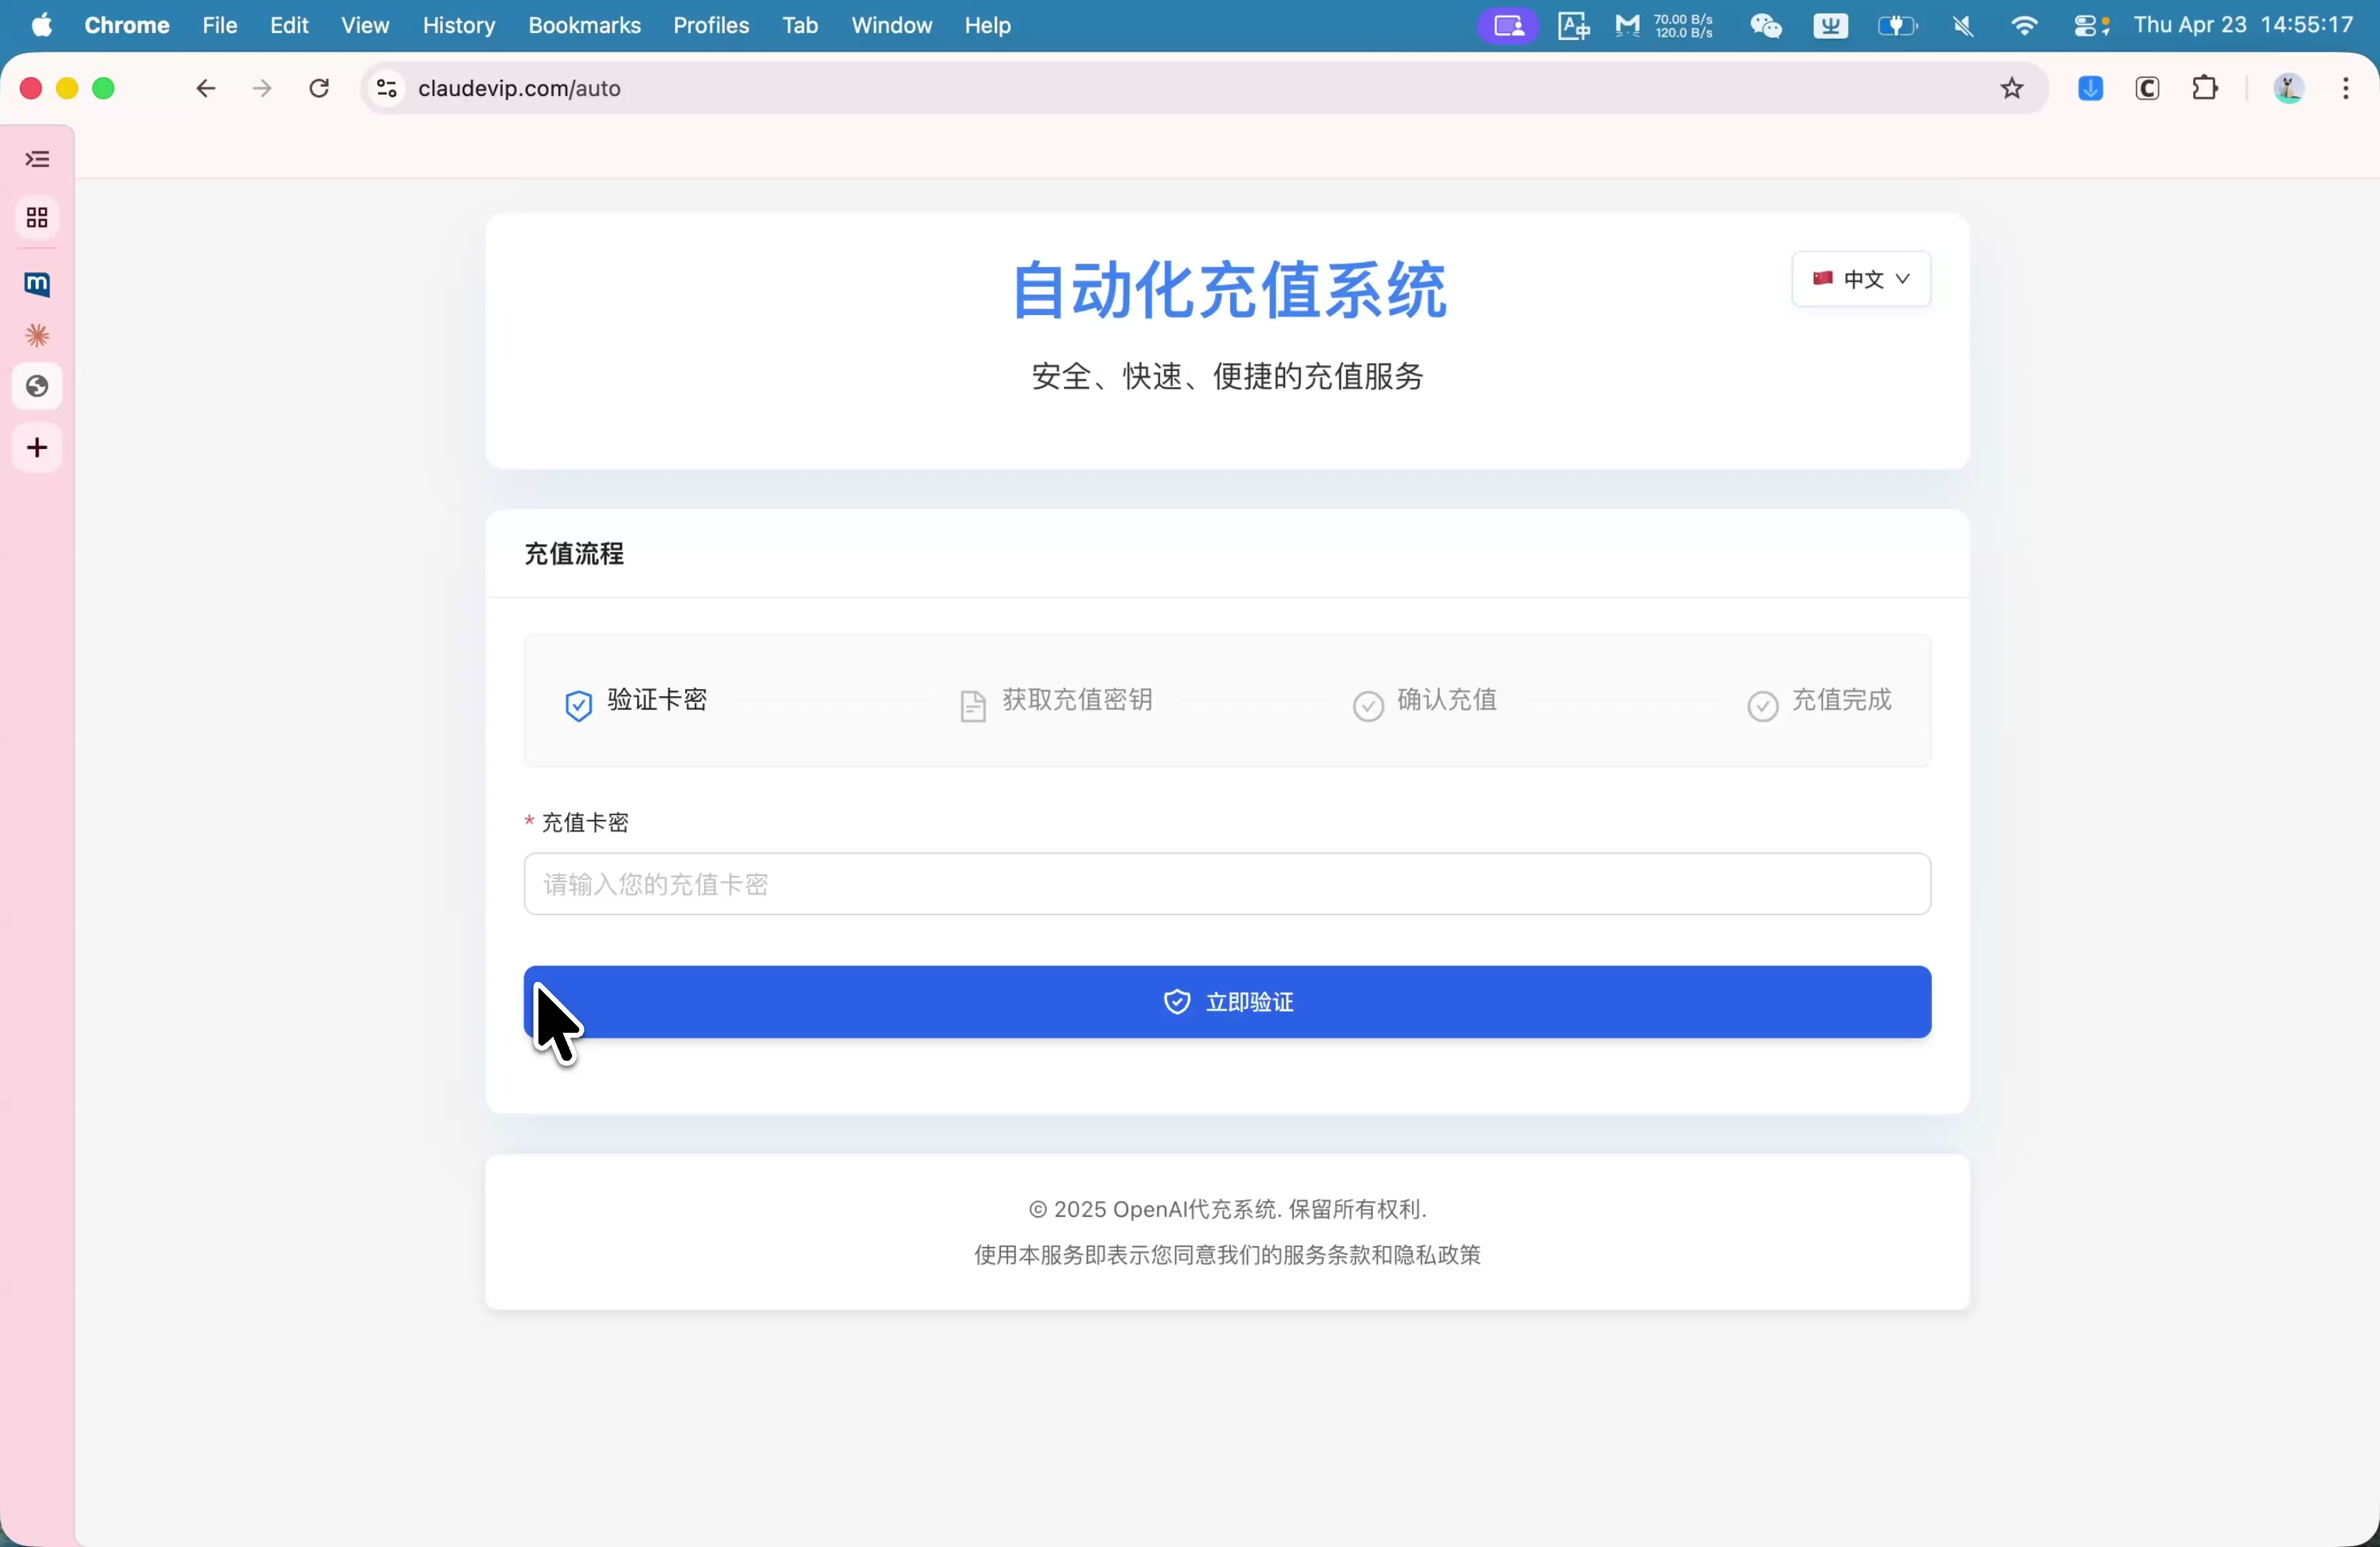This screenshot has width=2380, height=1547.
Task: Open the Profiles menu
Action: [711, 25]
